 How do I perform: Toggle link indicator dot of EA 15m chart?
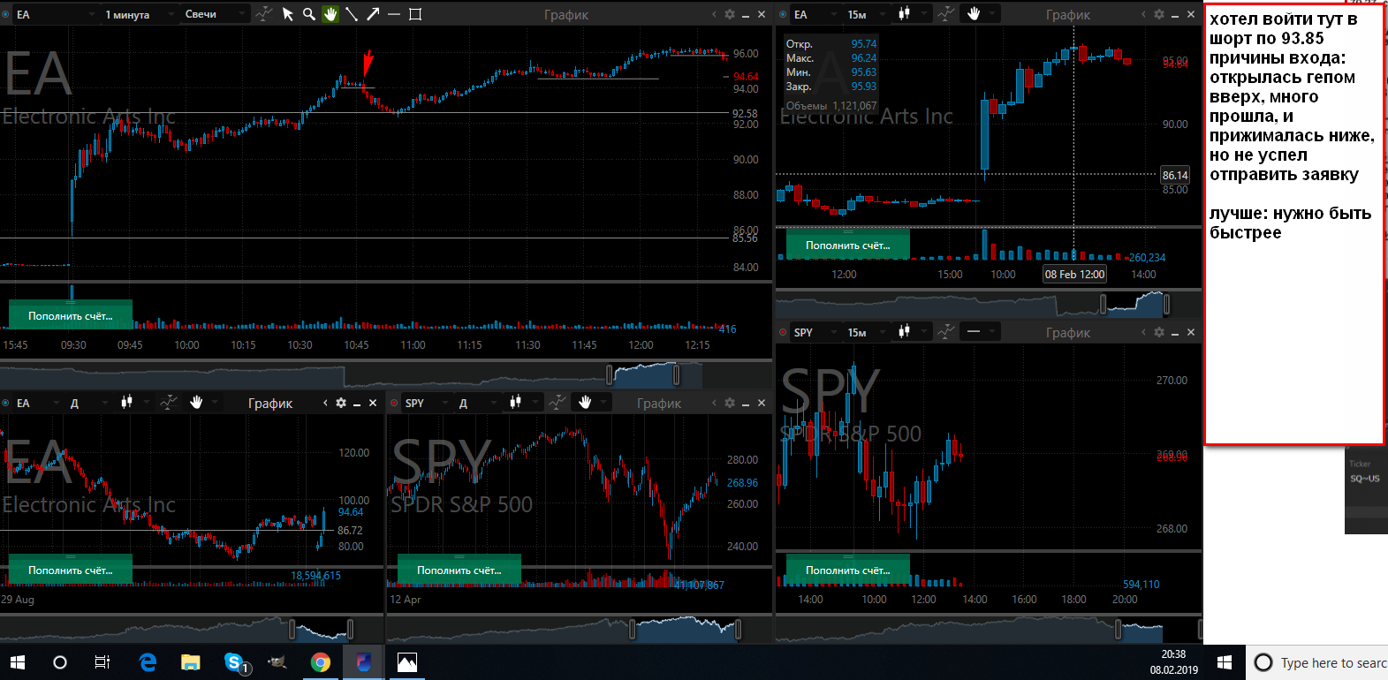tap(783, 14)
